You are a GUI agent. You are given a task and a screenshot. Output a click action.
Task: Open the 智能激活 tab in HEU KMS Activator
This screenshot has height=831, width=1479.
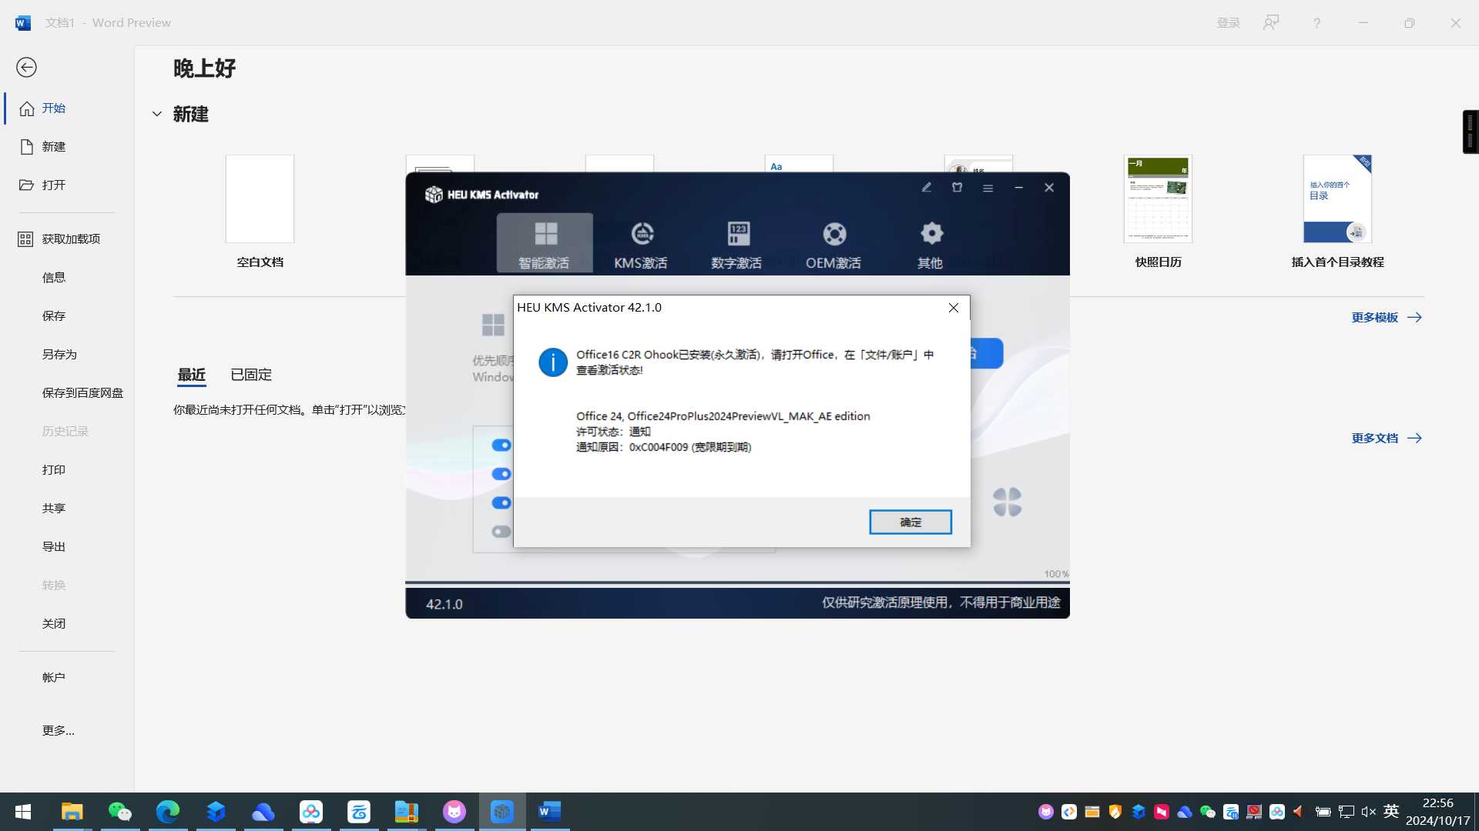545,243
